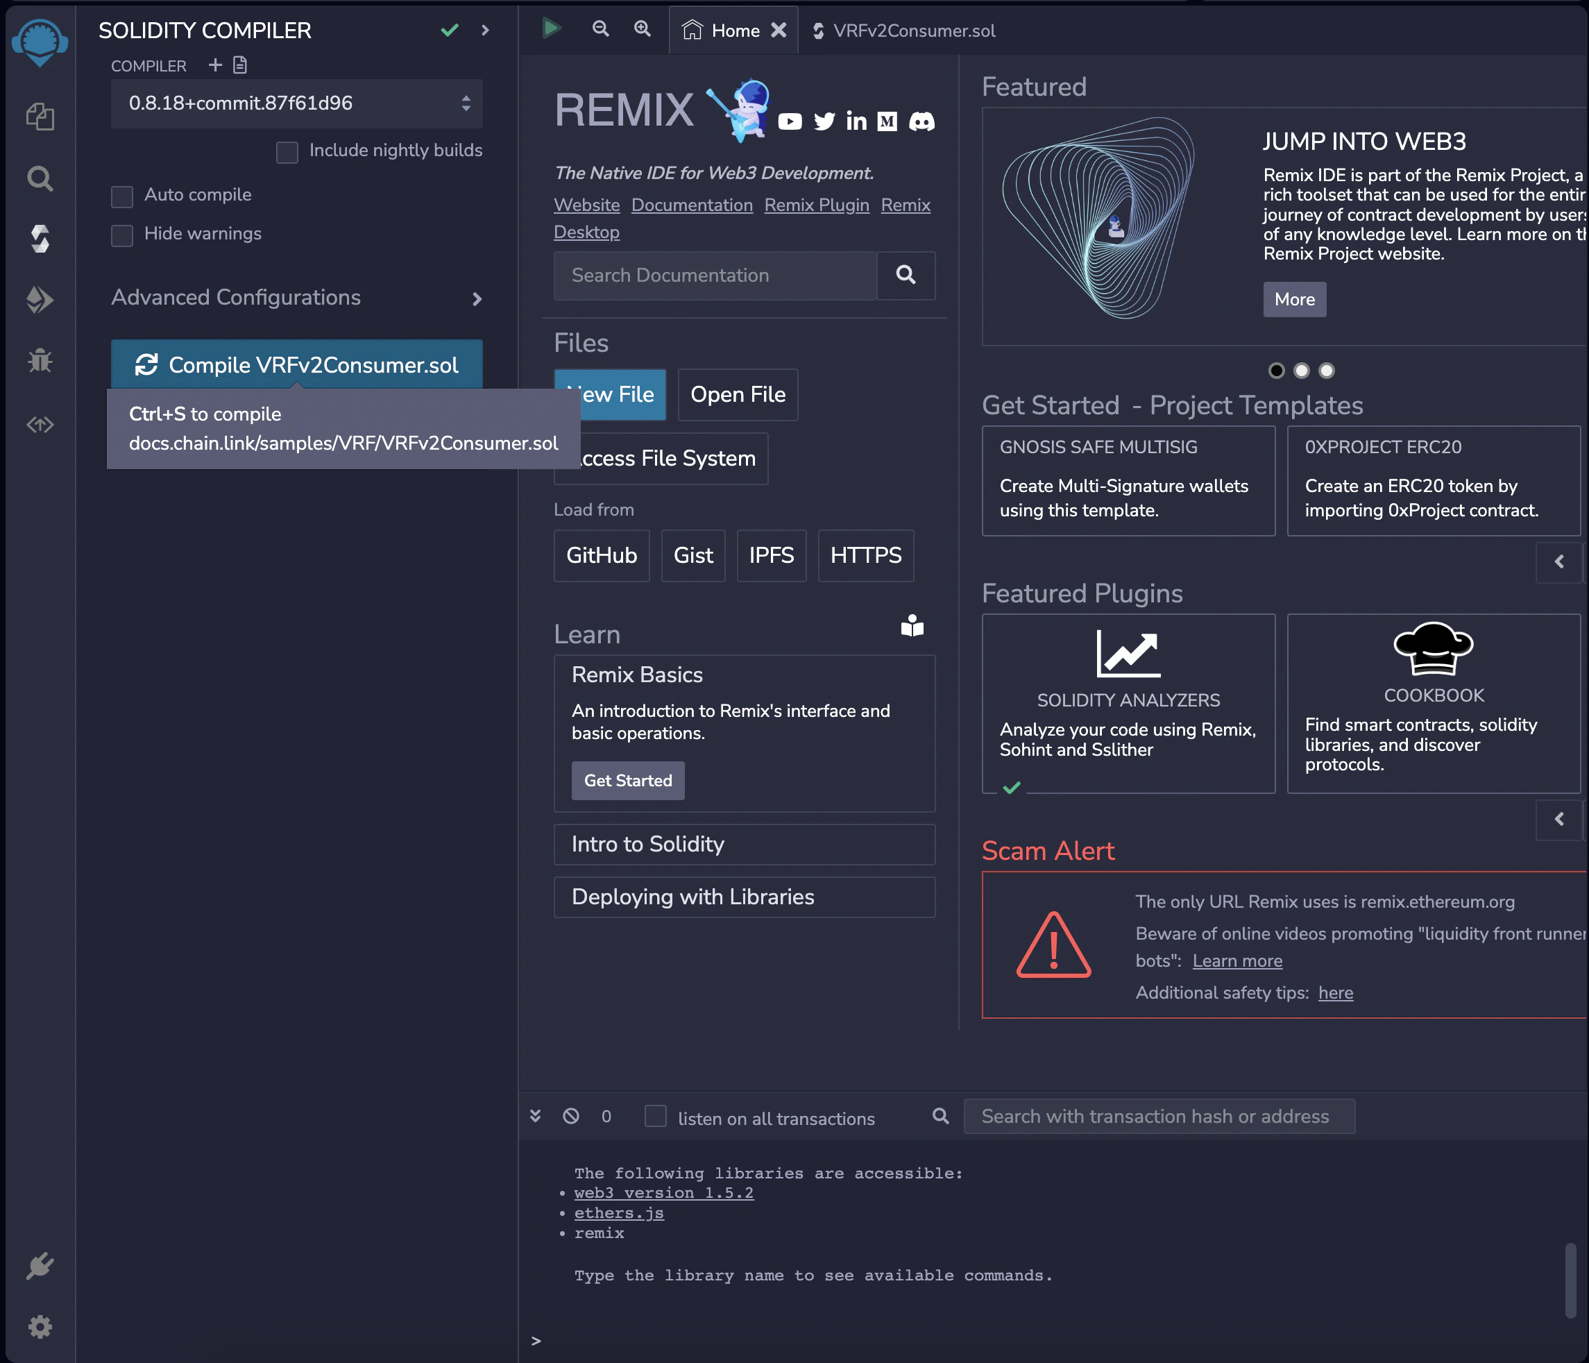The height and width of the screenshot is (1363, 1589).
Task: Click Search Documentation input field
Action: (x=715, y=276)
